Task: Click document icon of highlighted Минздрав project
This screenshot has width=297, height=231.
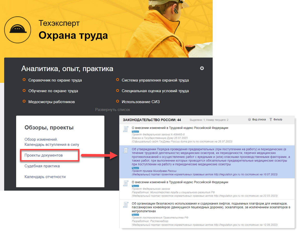Action: pos(126,151)
